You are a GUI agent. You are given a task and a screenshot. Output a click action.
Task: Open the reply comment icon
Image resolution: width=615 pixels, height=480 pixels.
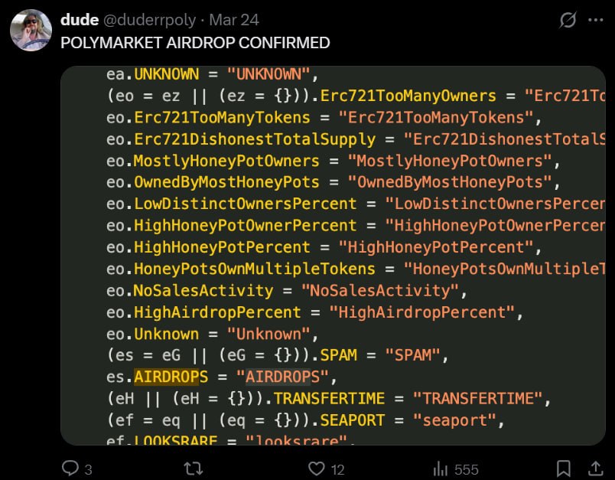pyautogui.click(x=70, y=468)
